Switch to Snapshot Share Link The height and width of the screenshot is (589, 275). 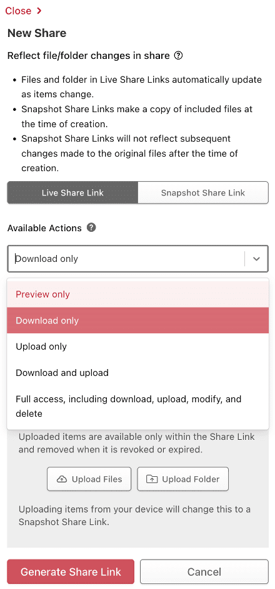tap(203, 193)
